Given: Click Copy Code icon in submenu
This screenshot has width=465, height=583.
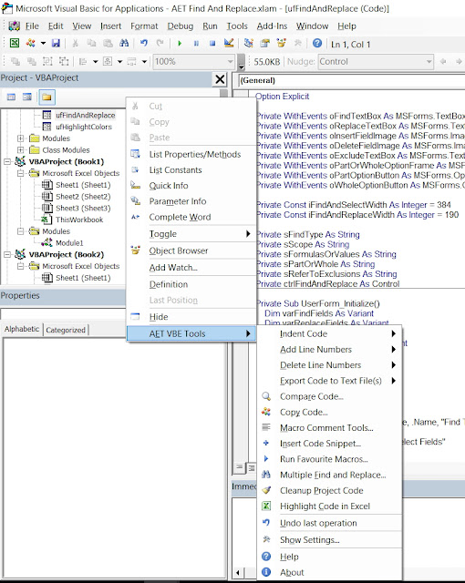Looking at the screenshot, I should (266, 412).
